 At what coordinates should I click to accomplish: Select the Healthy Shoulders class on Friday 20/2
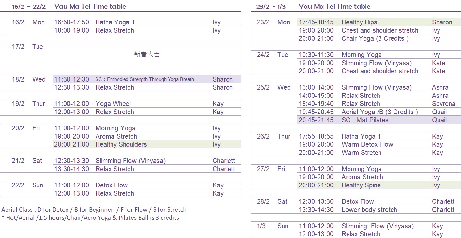pyautogui.click(x=121, y=144)
